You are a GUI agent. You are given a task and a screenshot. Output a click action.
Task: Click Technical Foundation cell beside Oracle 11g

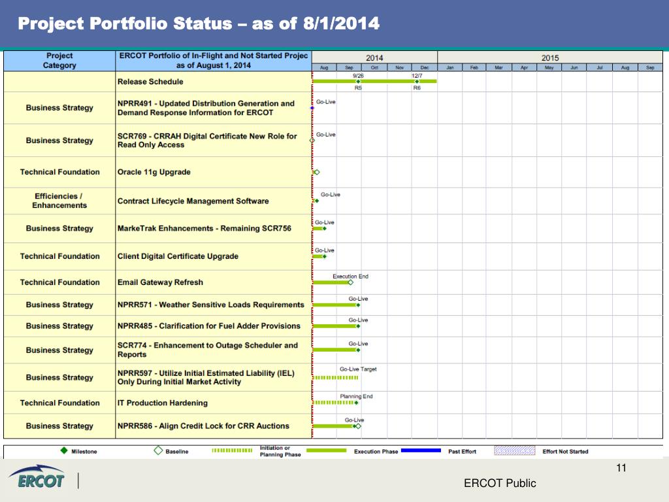(x=59, y=172)
